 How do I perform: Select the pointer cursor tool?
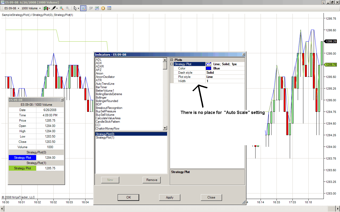[75, 8]
